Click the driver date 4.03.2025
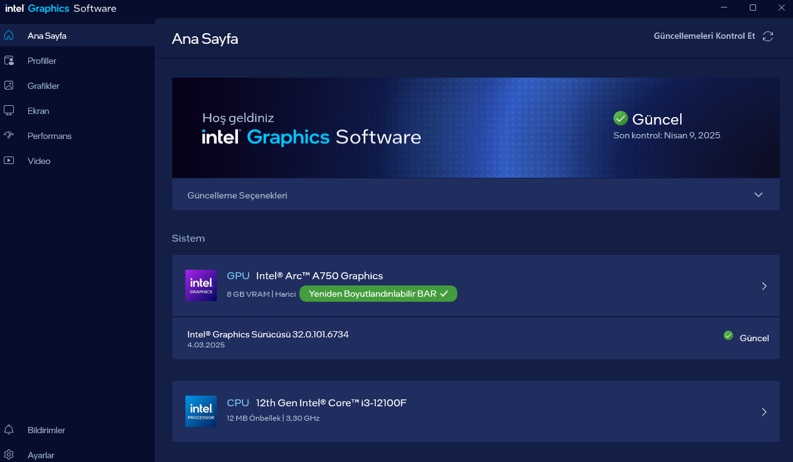The width and height of the screenshot is (793, 462). click(206, 345)
